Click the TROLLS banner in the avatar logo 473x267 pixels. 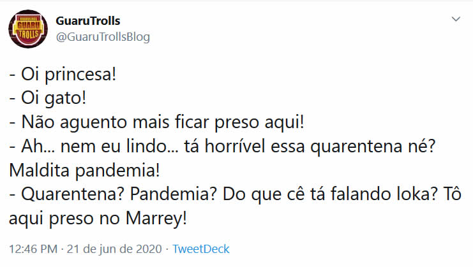(28, 34)
